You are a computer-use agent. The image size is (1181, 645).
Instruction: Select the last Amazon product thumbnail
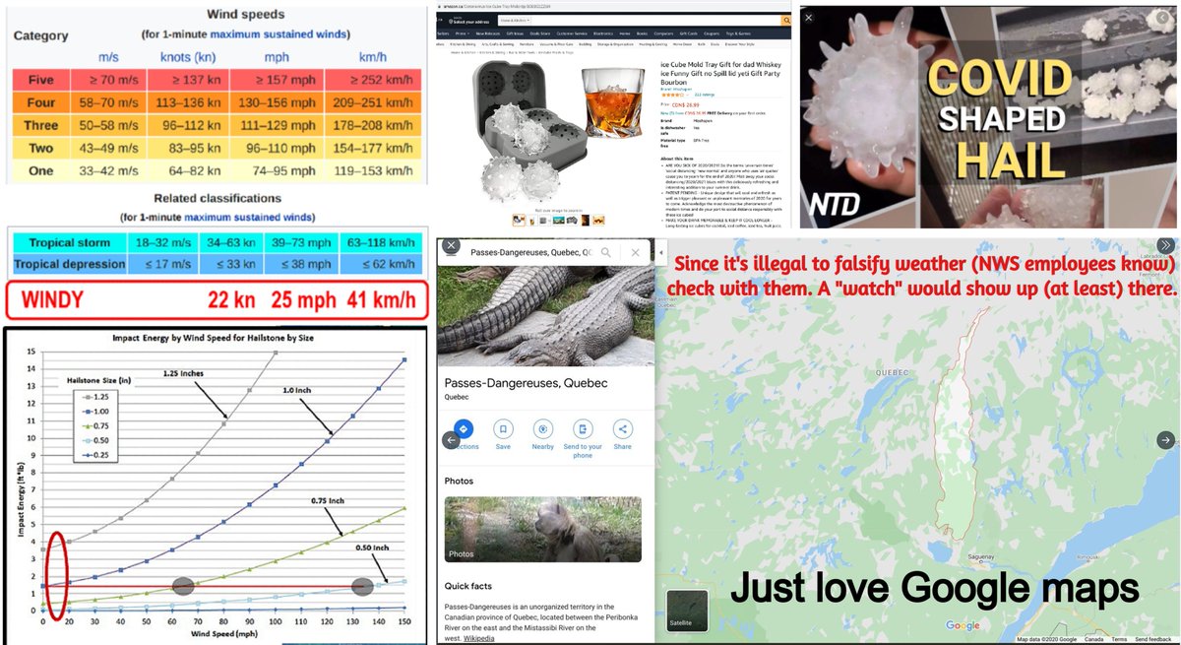[x=598, y=222]
